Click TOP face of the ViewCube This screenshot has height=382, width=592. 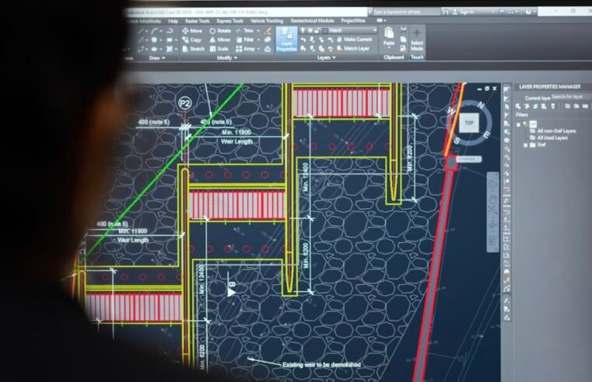[x=469, y=123]
